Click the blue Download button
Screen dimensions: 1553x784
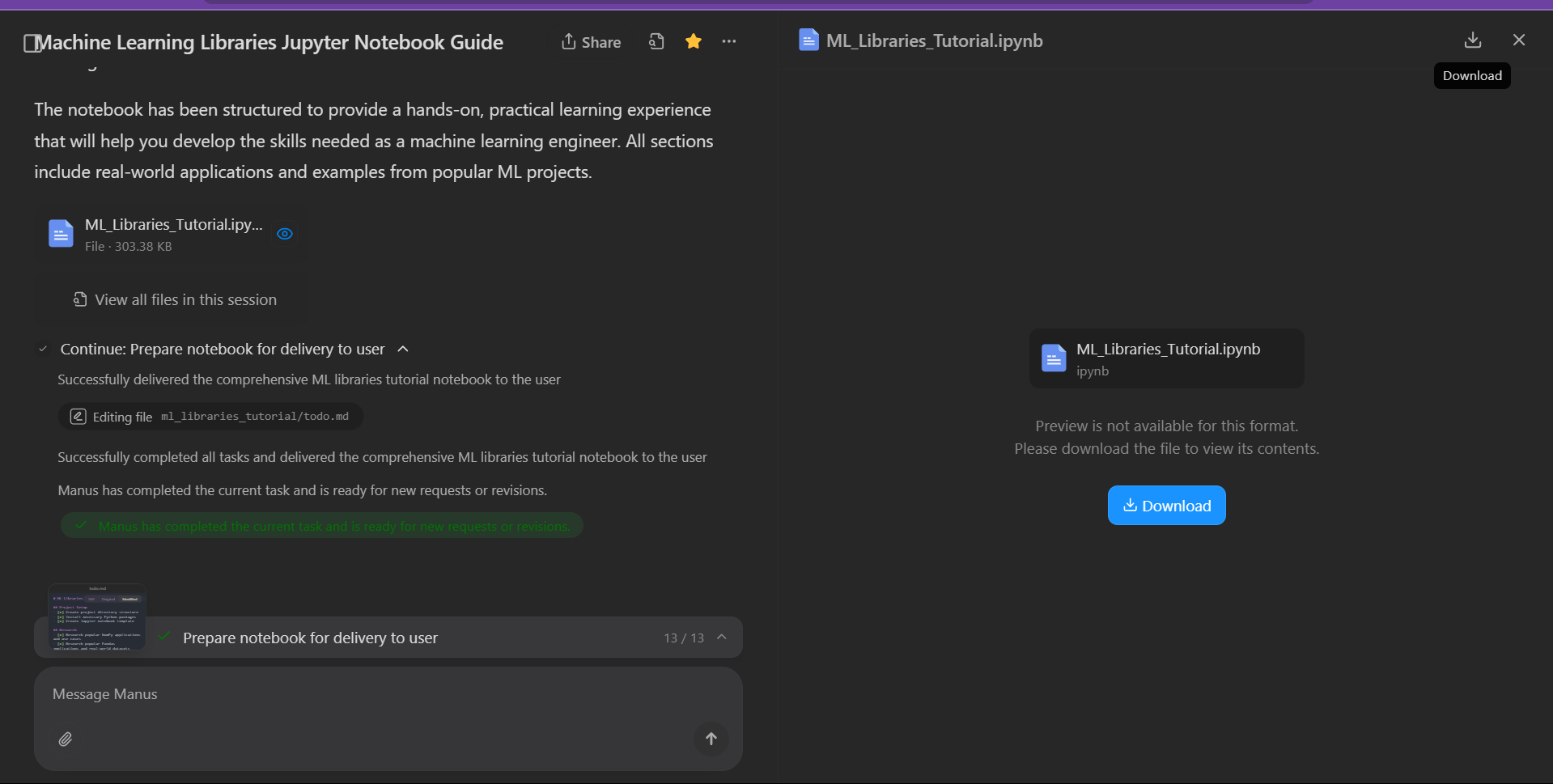1166,506
